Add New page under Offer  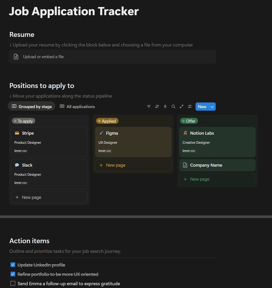pyautogui.click(x=217, y=179)
